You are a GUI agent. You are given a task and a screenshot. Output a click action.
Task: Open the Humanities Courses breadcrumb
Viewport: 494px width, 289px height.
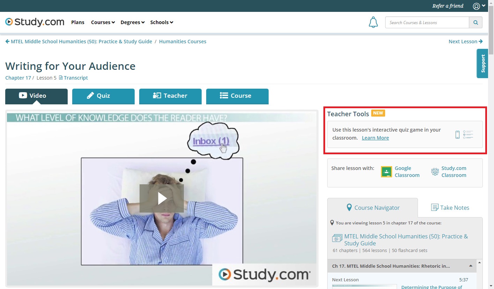coord(182,41)
